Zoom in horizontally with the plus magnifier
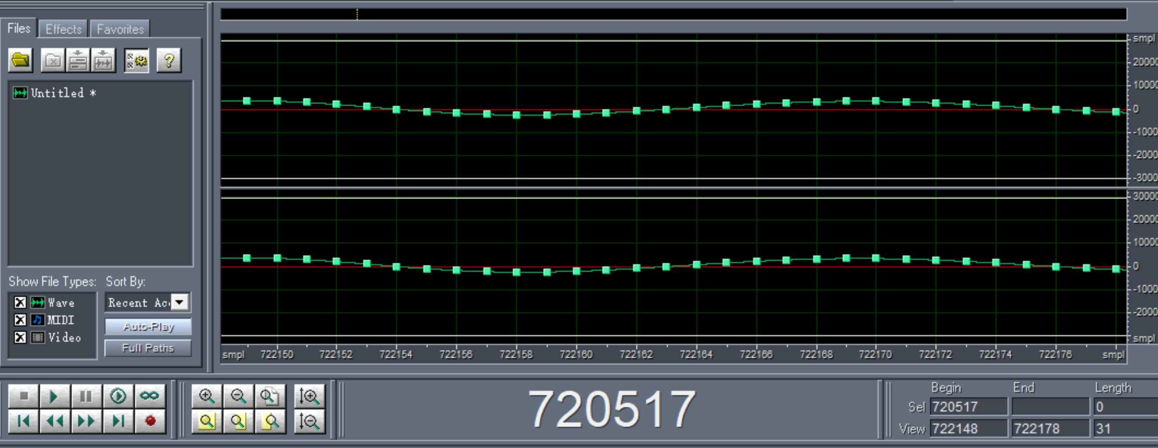 coord(207,396)
